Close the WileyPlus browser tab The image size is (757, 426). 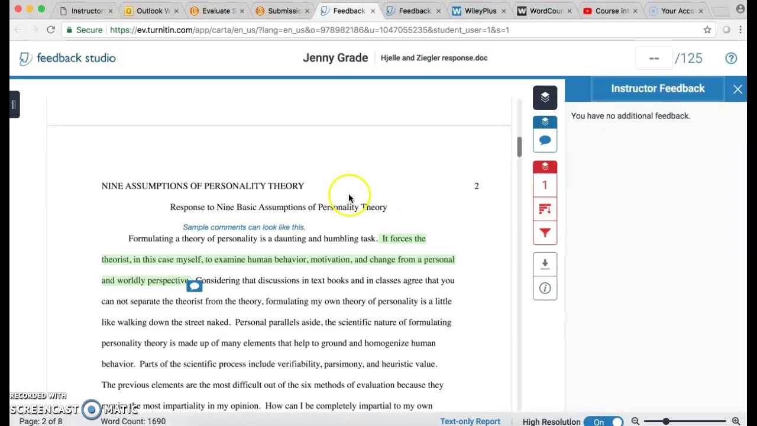(x=504, y=11)
